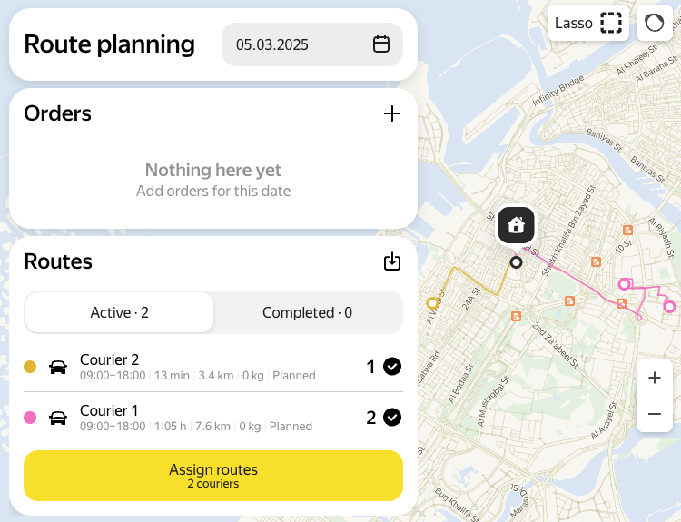Activate the Lasso selection tool
The height and width of the screenshot is (522, 681).
coord(588,23)
